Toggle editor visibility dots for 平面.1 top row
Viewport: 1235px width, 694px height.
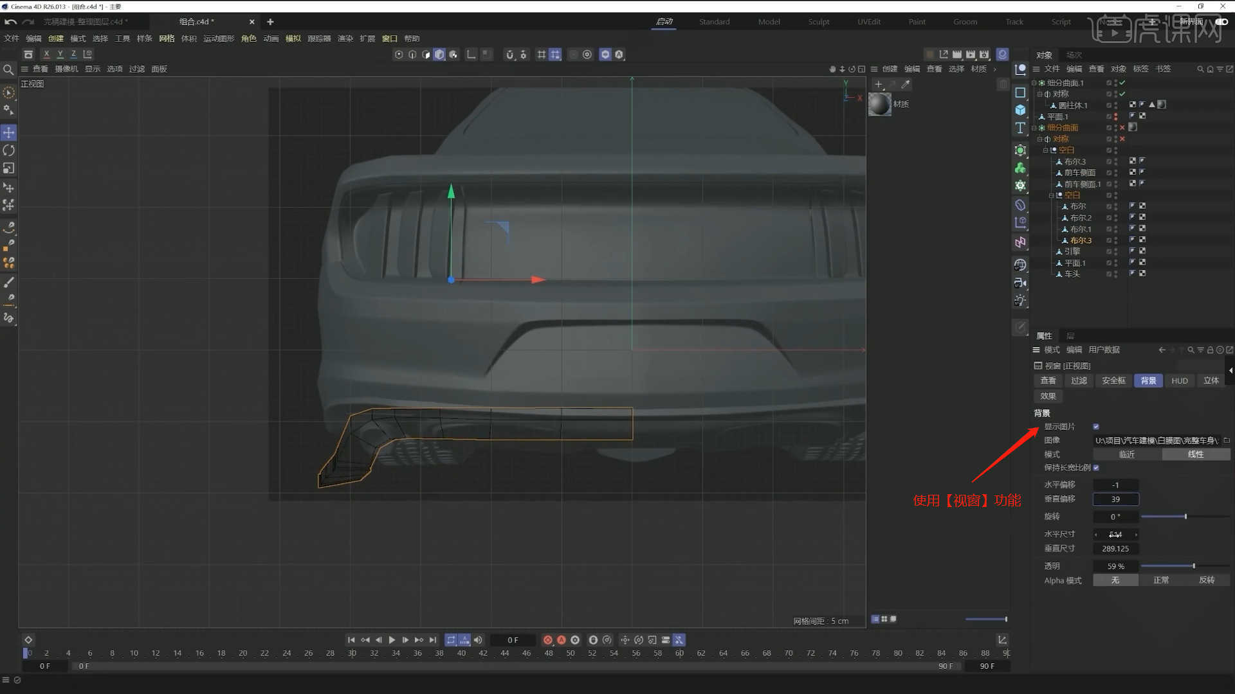(x=1115, y=116)
